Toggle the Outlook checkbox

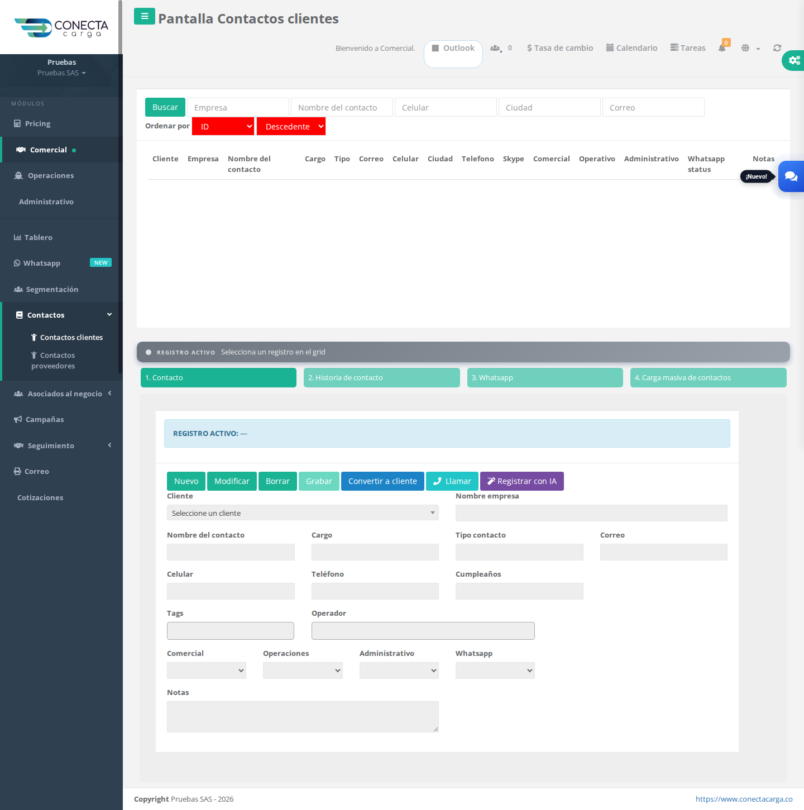pos(435,48)
